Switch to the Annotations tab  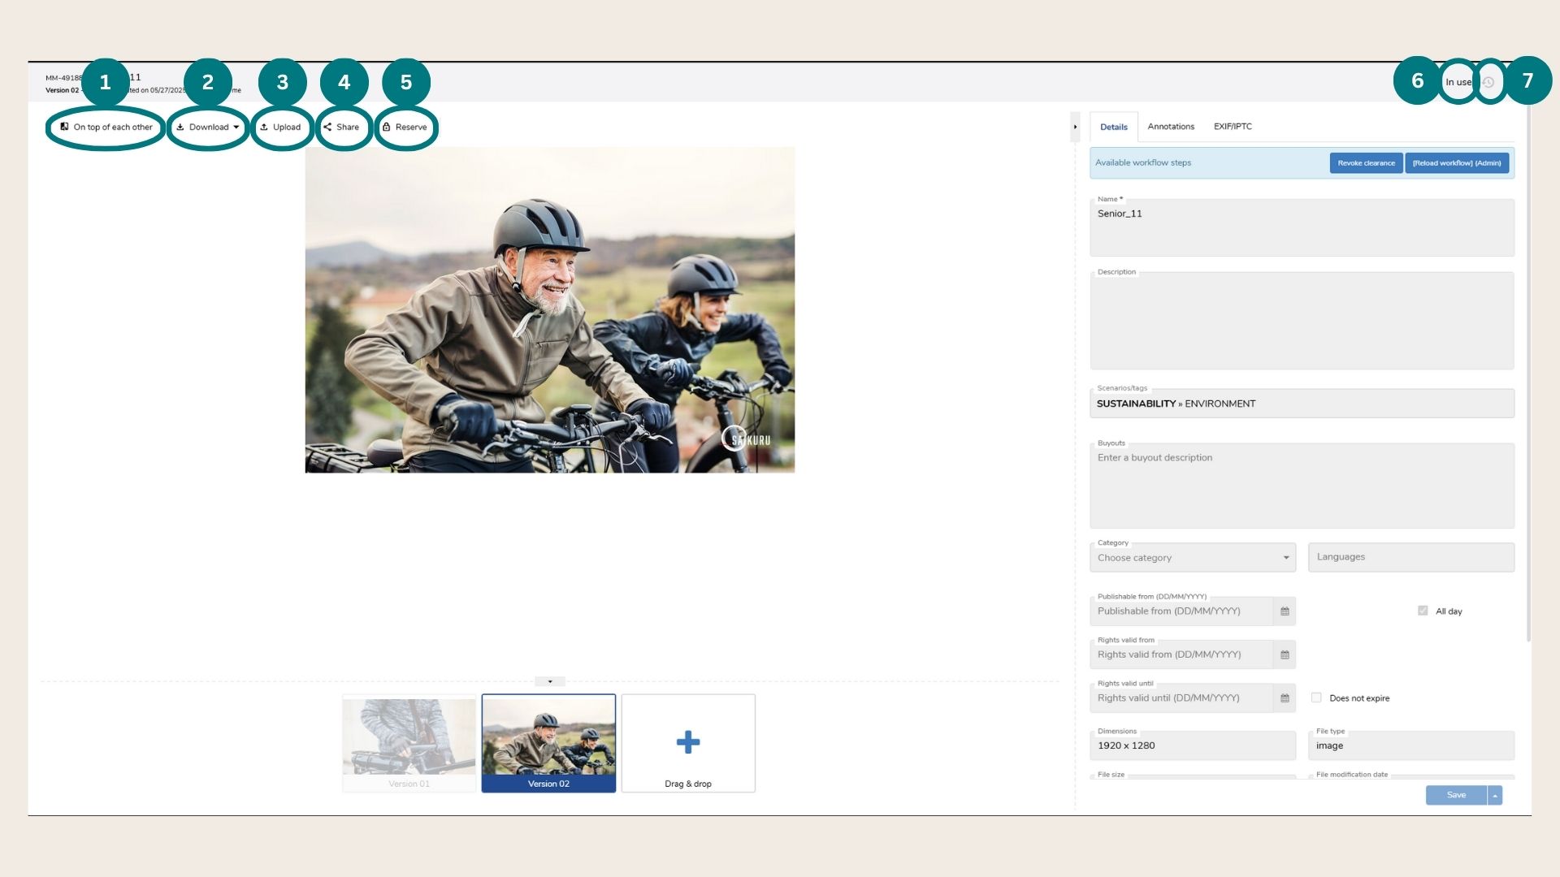click(x=1171, y=127)
